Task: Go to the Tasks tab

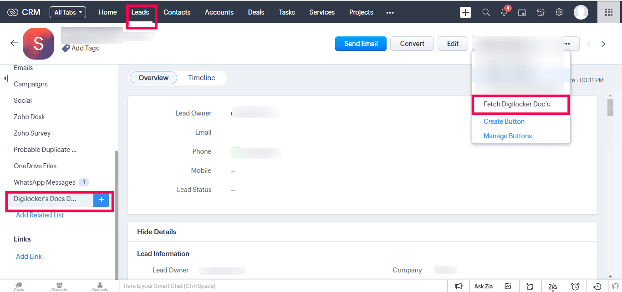Action: 287,12
